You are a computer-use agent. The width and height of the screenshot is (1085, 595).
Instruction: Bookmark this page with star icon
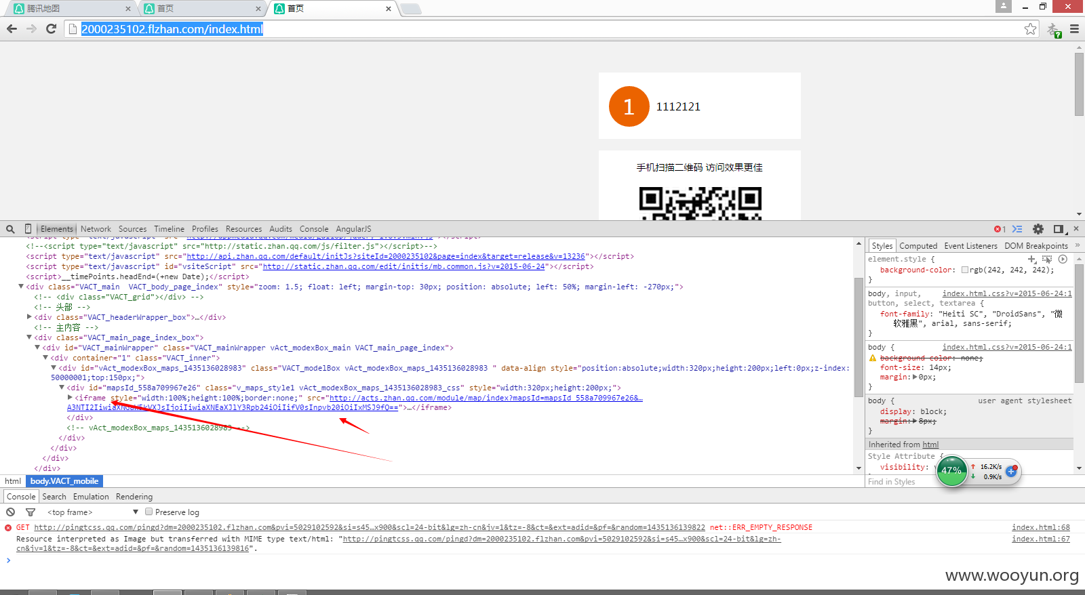1030,28
